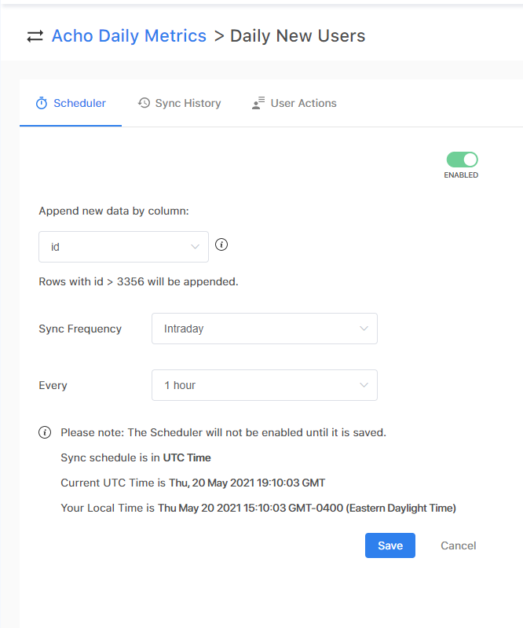The image size is (523, 628).
Task: Click the swap arrows icon beside Acho Daily Metrics
Action: [35, 36]
